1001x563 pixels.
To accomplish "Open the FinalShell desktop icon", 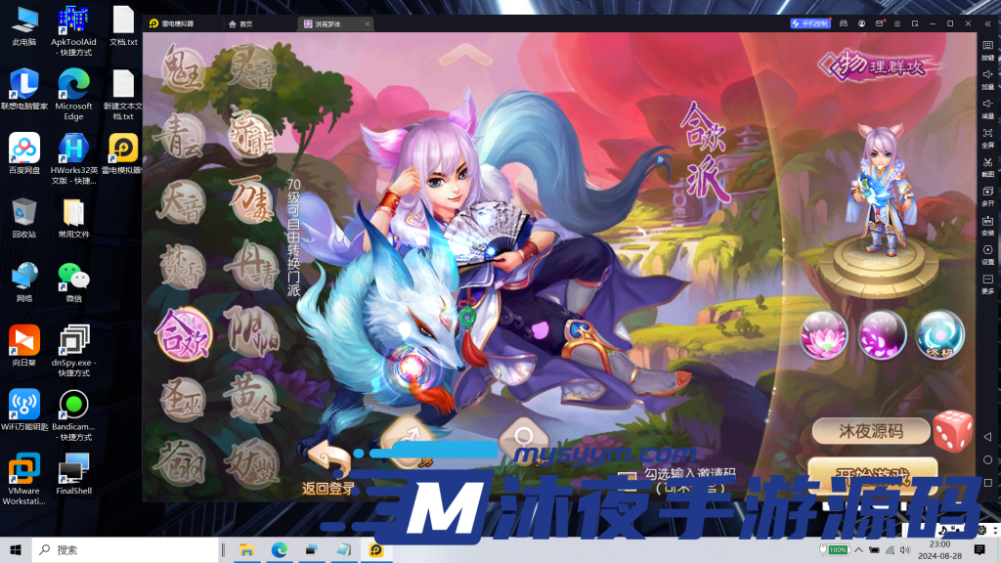I will pos(73,474).
